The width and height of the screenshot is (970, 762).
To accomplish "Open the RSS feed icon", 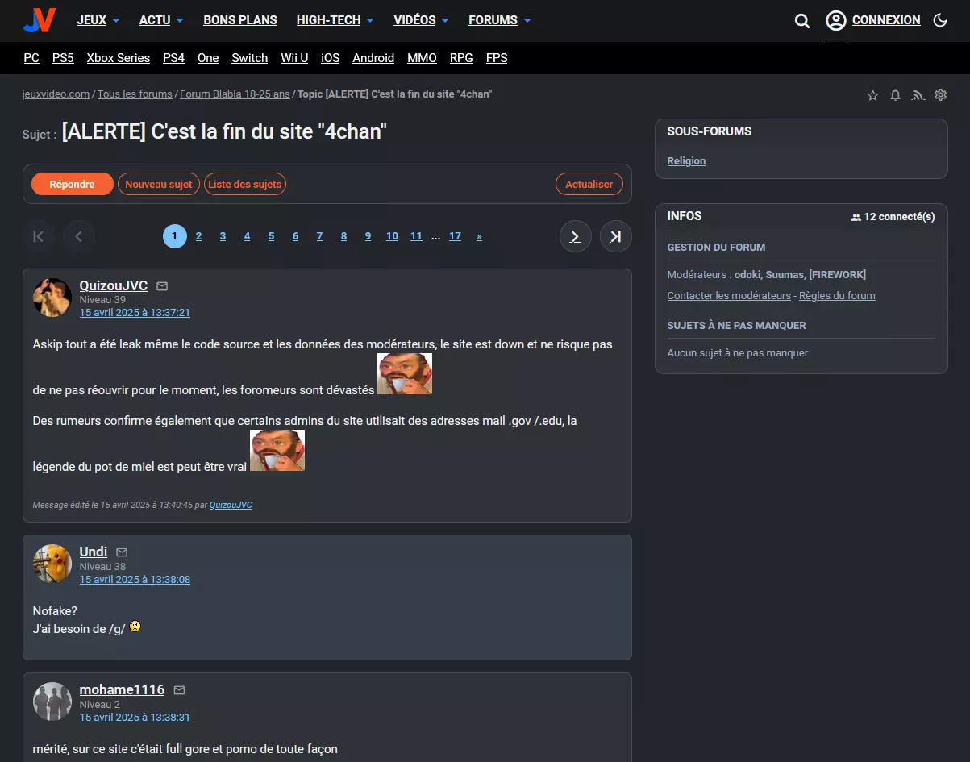I will point(918,95).
